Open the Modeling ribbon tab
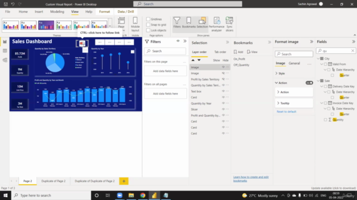 57,12
